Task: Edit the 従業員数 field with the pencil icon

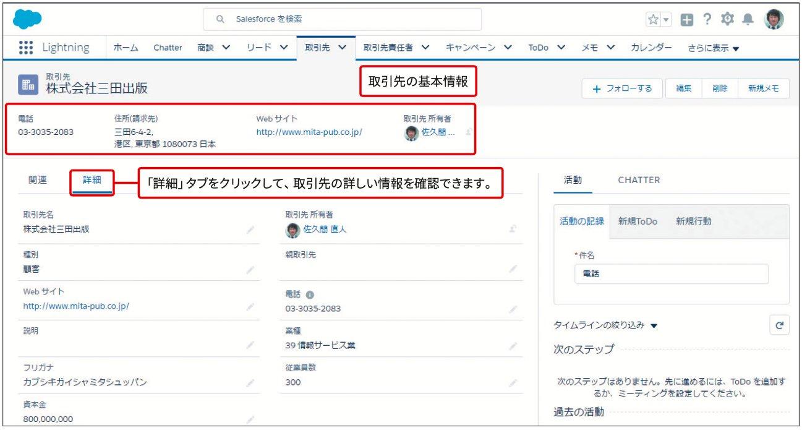Action: (x=513, y=383)
